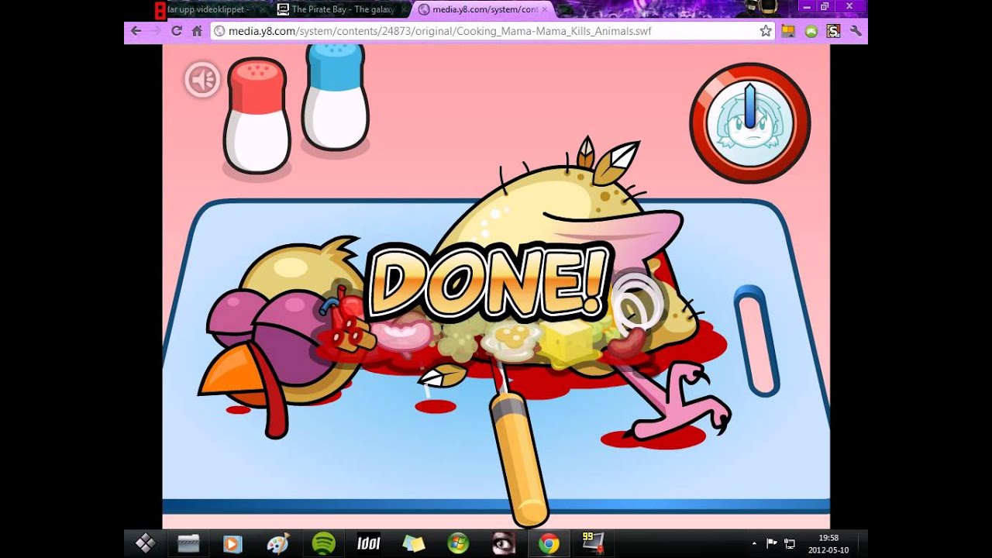This screenshot has width=992, height=558.
Task: Open the Idol taskbar shortcut
Action: (368, 543)
